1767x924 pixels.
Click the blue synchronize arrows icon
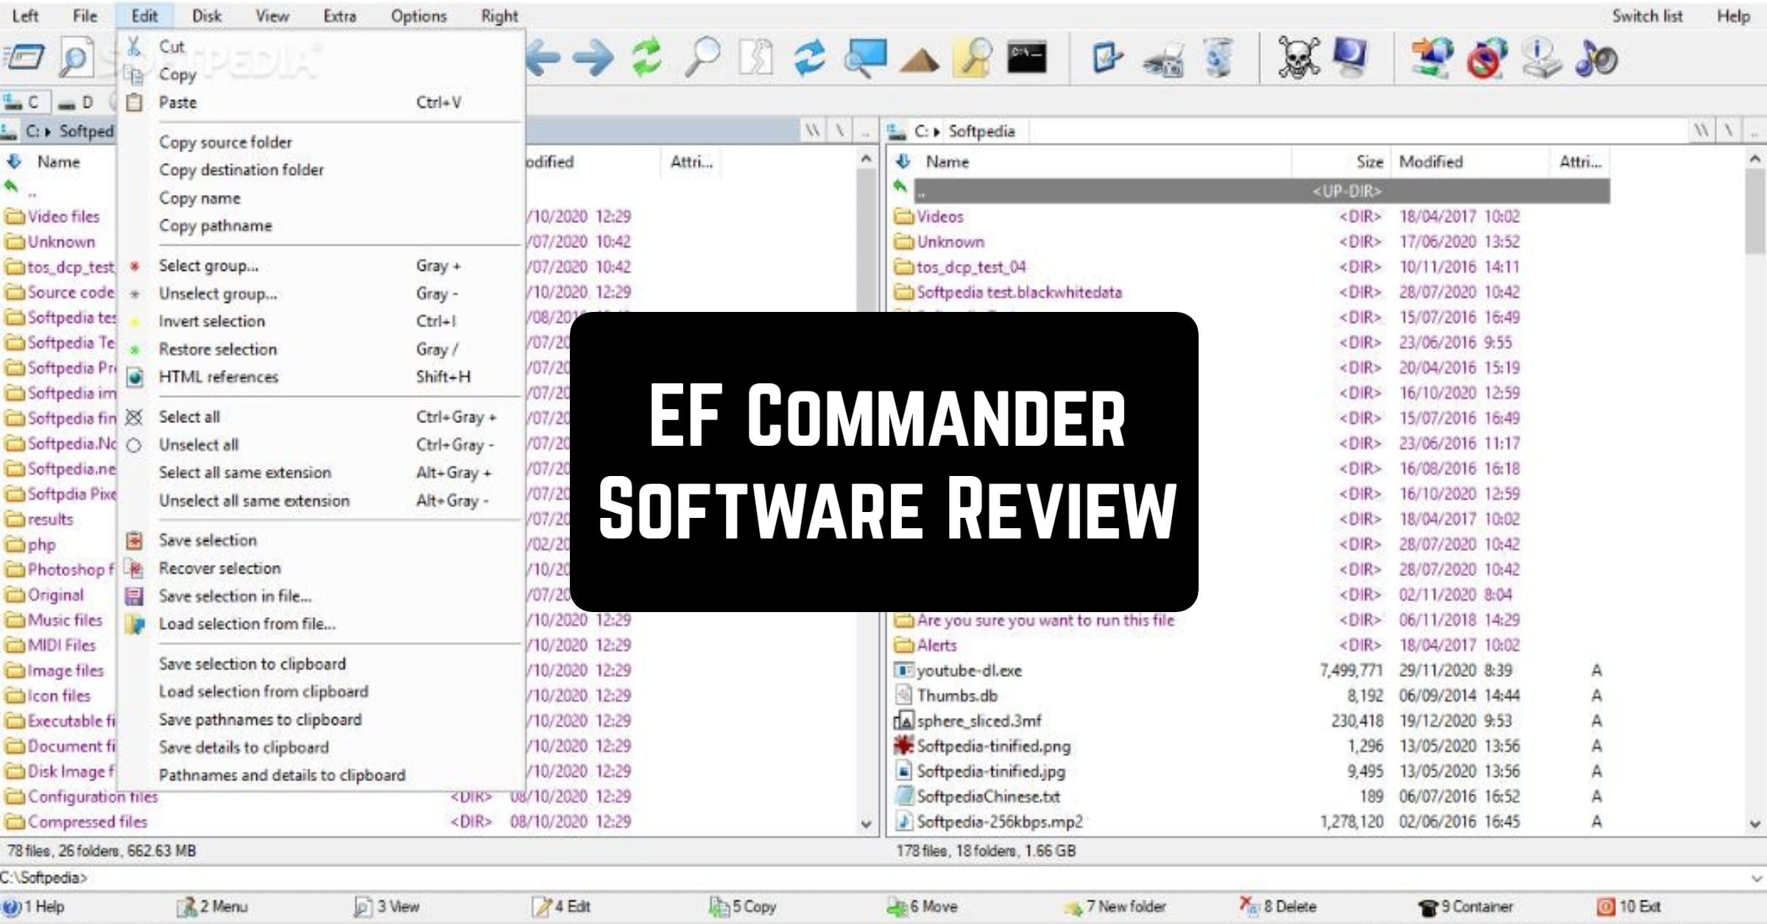[810, 58]
